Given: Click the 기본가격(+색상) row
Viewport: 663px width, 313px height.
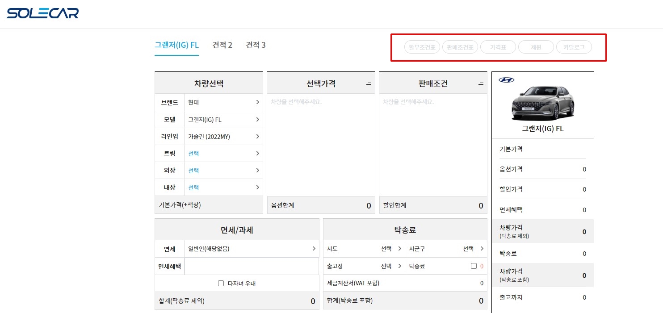Looking at the screenshot, I should point(209,204).
